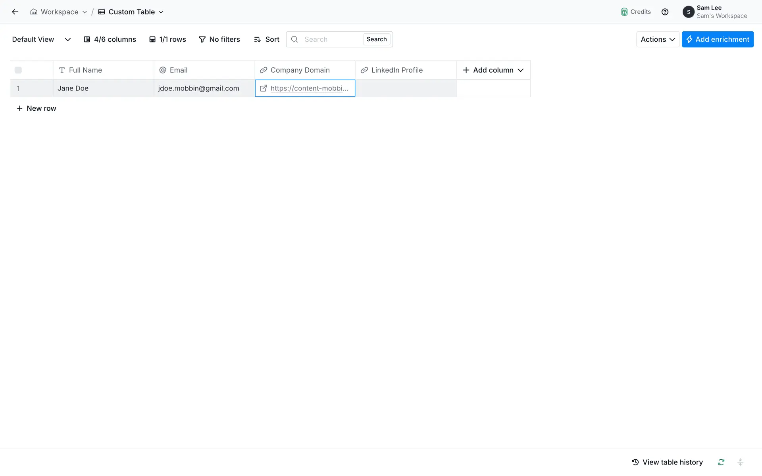762x476 pixels.
Task: Click the Add enrichment button
Action: 718,39
